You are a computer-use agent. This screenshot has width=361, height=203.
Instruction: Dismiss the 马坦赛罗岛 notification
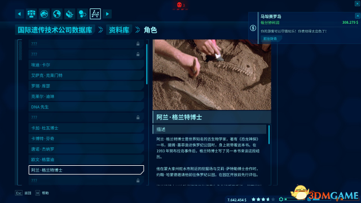(x=358, y=16)
